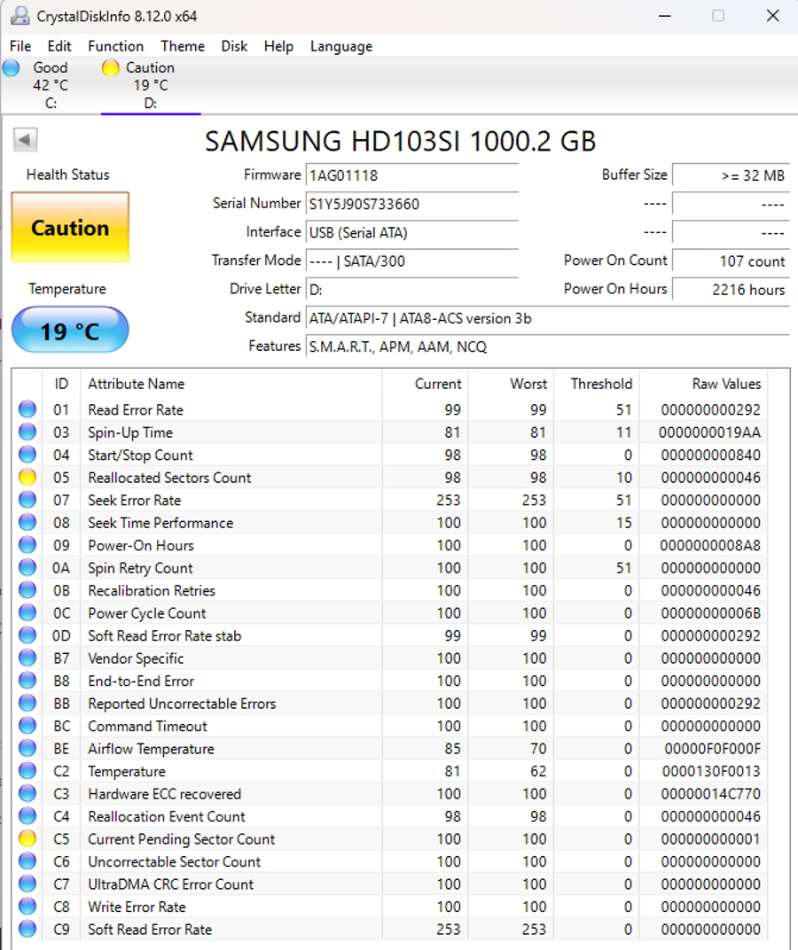The width and height of the screenshot is (798, 950).
Task: Click status orb for UltraDMA CRC Error Count
Action: pyautogui.click(x=27, y=884)
